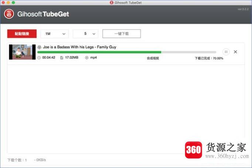
Task: Click the 合成视频 status text
Action: (153, 58)
